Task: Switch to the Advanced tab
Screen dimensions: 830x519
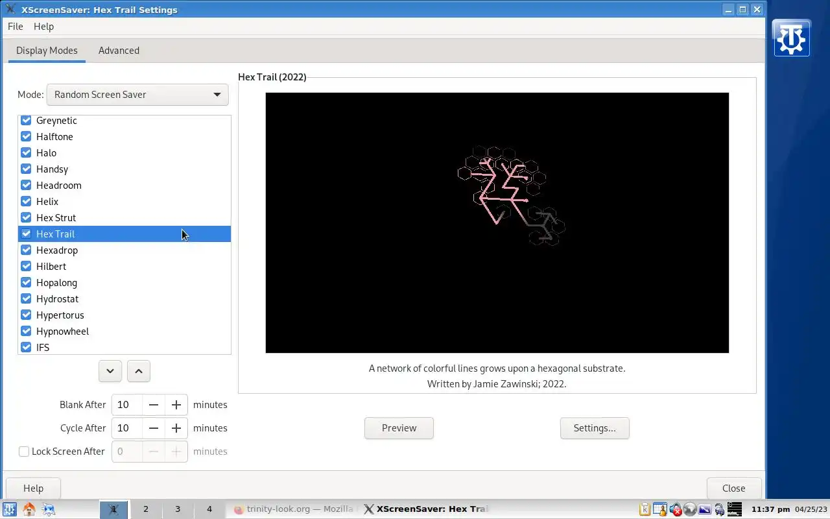Action: [119, 51]
